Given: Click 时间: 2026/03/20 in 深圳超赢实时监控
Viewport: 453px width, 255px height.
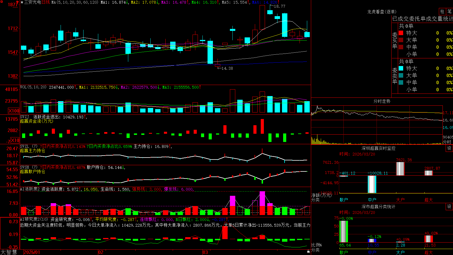Looking at the screenshot, I should tap(357, 154).
